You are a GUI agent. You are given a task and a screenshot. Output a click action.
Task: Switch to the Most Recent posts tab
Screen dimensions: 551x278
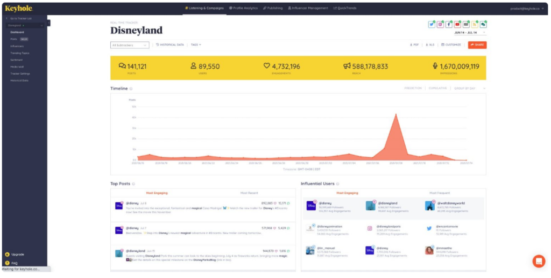(249, 193)
